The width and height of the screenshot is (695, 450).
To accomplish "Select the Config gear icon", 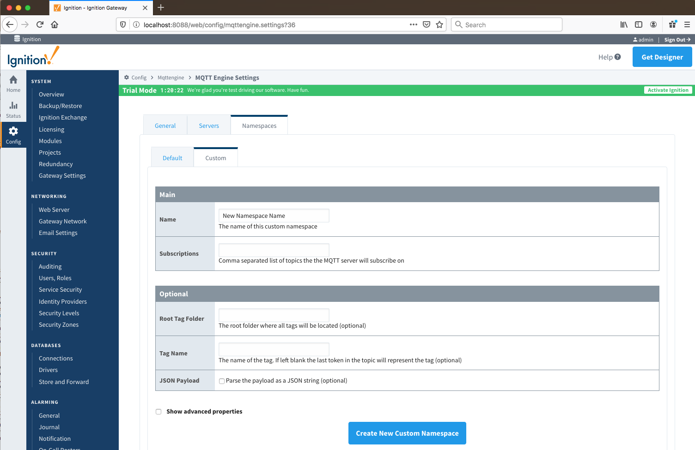I will tap(13, 131).
